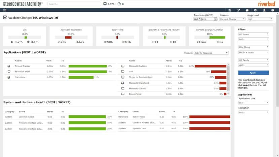
Task: Click the Boot Time gauge bar
Action: pyautogui.click(x=117, y=37)
